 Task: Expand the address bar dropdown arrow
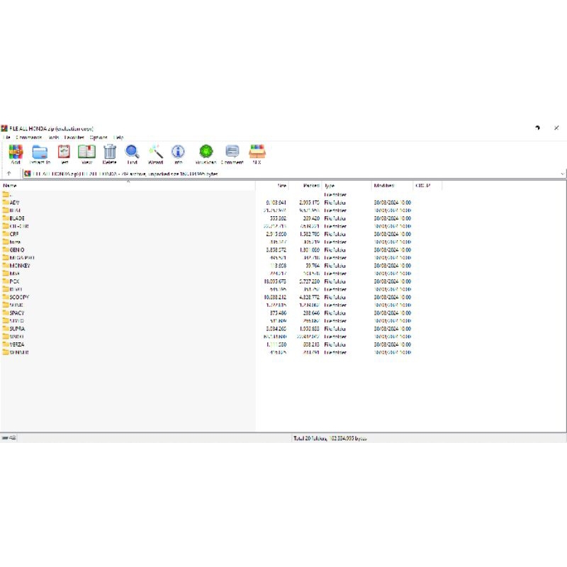click(562, 174)
